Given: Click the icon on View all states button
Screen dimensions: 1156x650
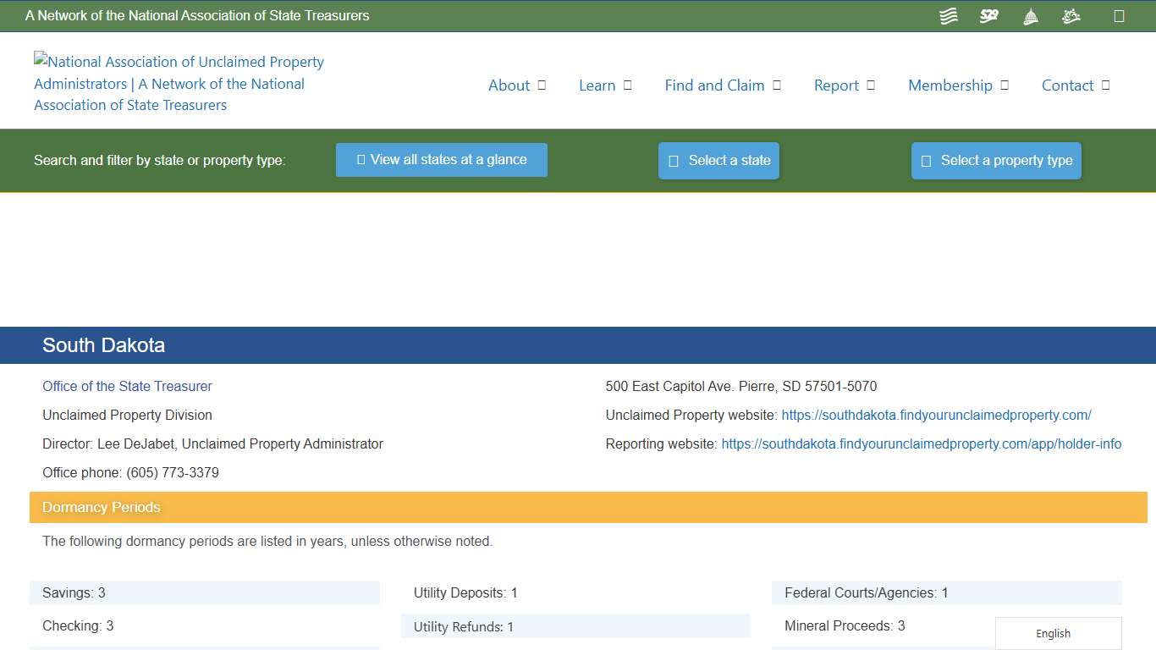Looking at the screenshot, I should (x=361, y=159).
